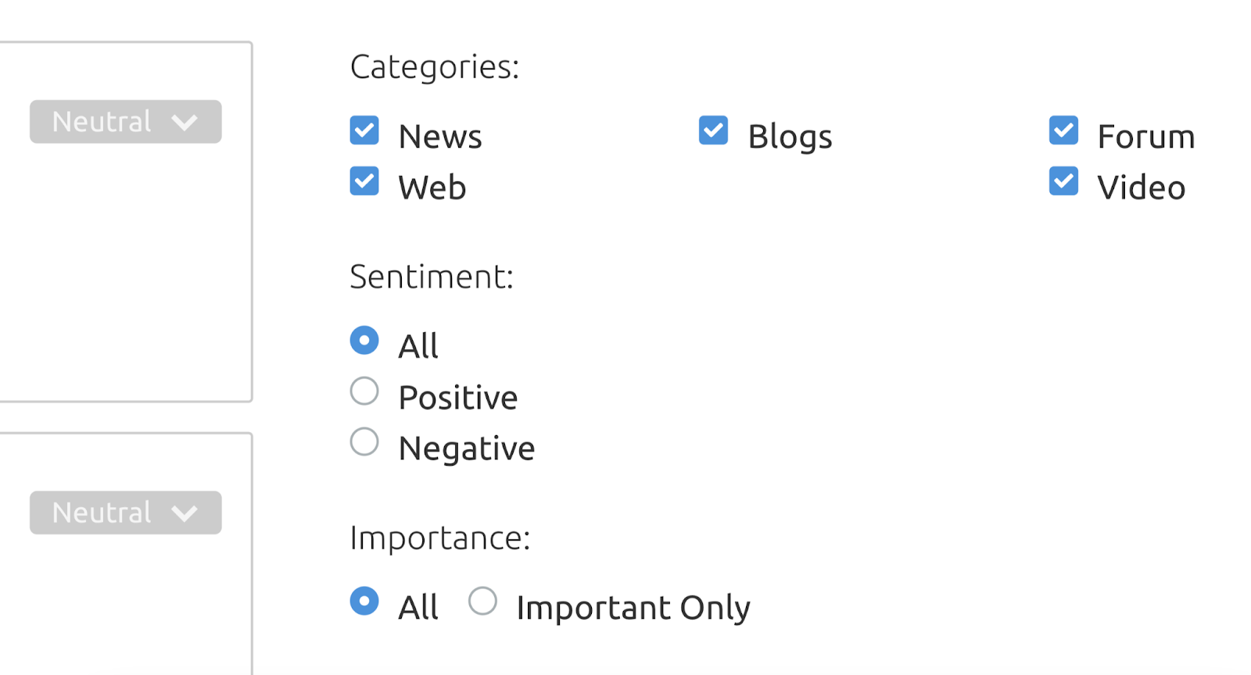Choose All under Sentiment
This screenshot has height=675, width=1251.
click(x=364, y=340)
